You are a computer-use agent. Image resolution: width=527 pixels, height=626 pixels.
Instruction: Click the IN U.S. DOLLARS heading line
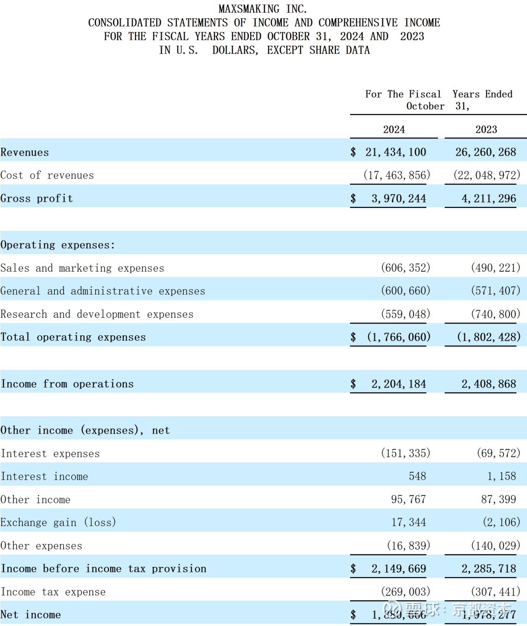pyautogui.click(x=264, y=50)
